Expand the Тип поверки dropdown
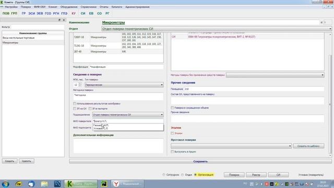 point(124,85)
